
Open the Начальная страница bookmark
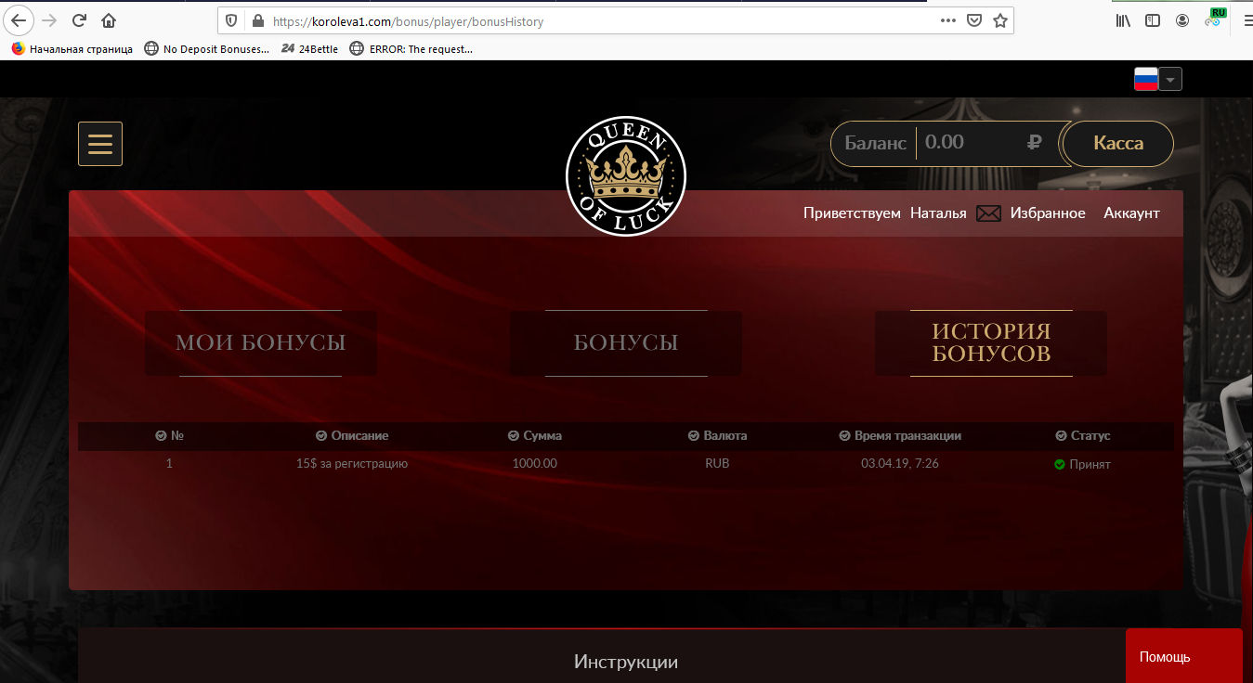pos(72,49)
